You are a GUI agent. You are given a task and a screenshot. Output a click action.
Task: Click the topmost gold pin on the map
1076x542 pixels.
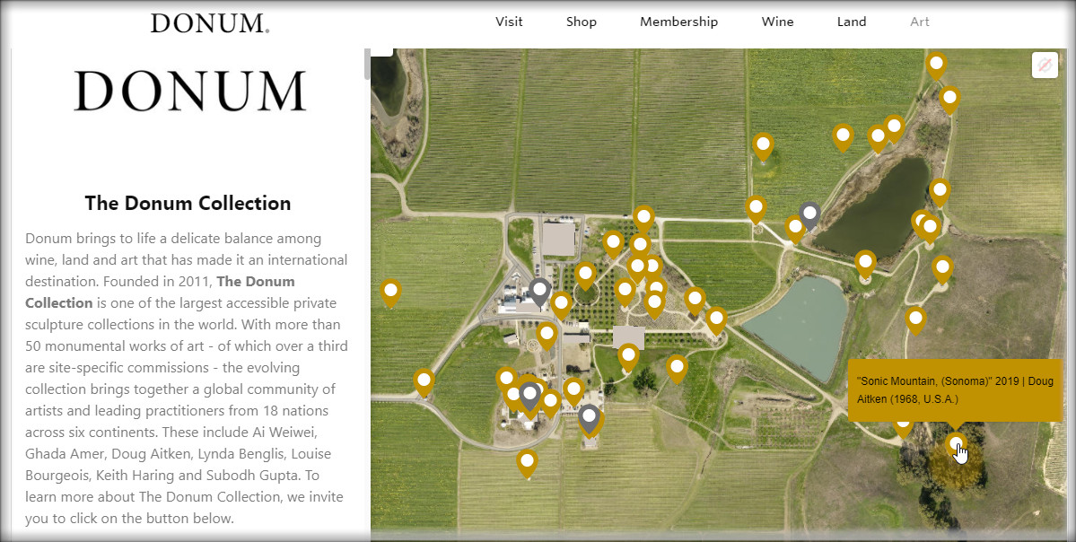(x=936, y=64)
